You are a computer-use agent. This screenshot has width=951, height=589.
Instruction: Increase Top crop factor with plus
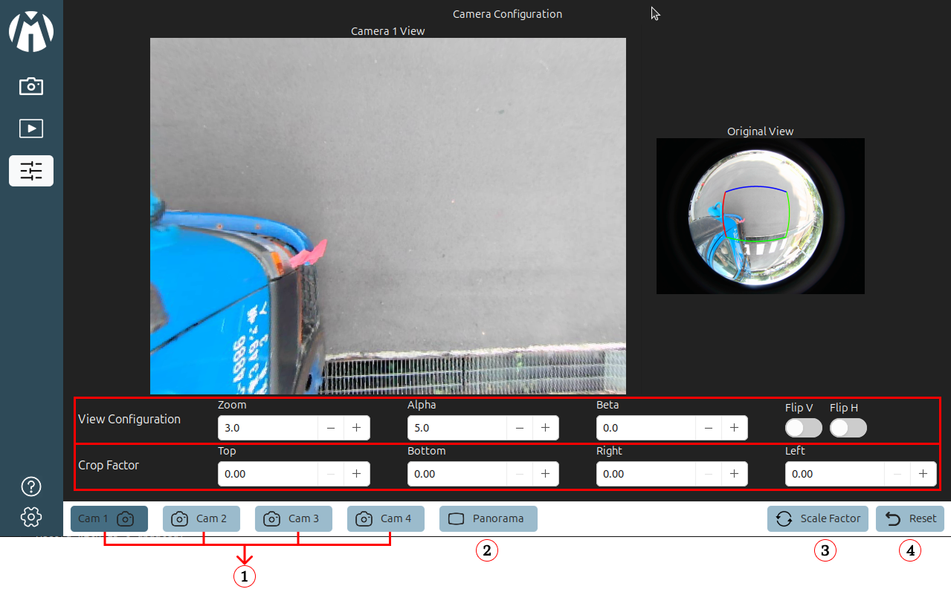tap(356, 473)
